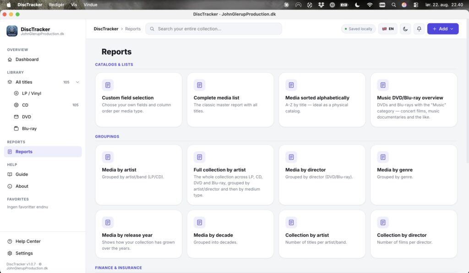Screen dimensions: 469x273
Task: Open Settings in sidebar
Action: 43,253
